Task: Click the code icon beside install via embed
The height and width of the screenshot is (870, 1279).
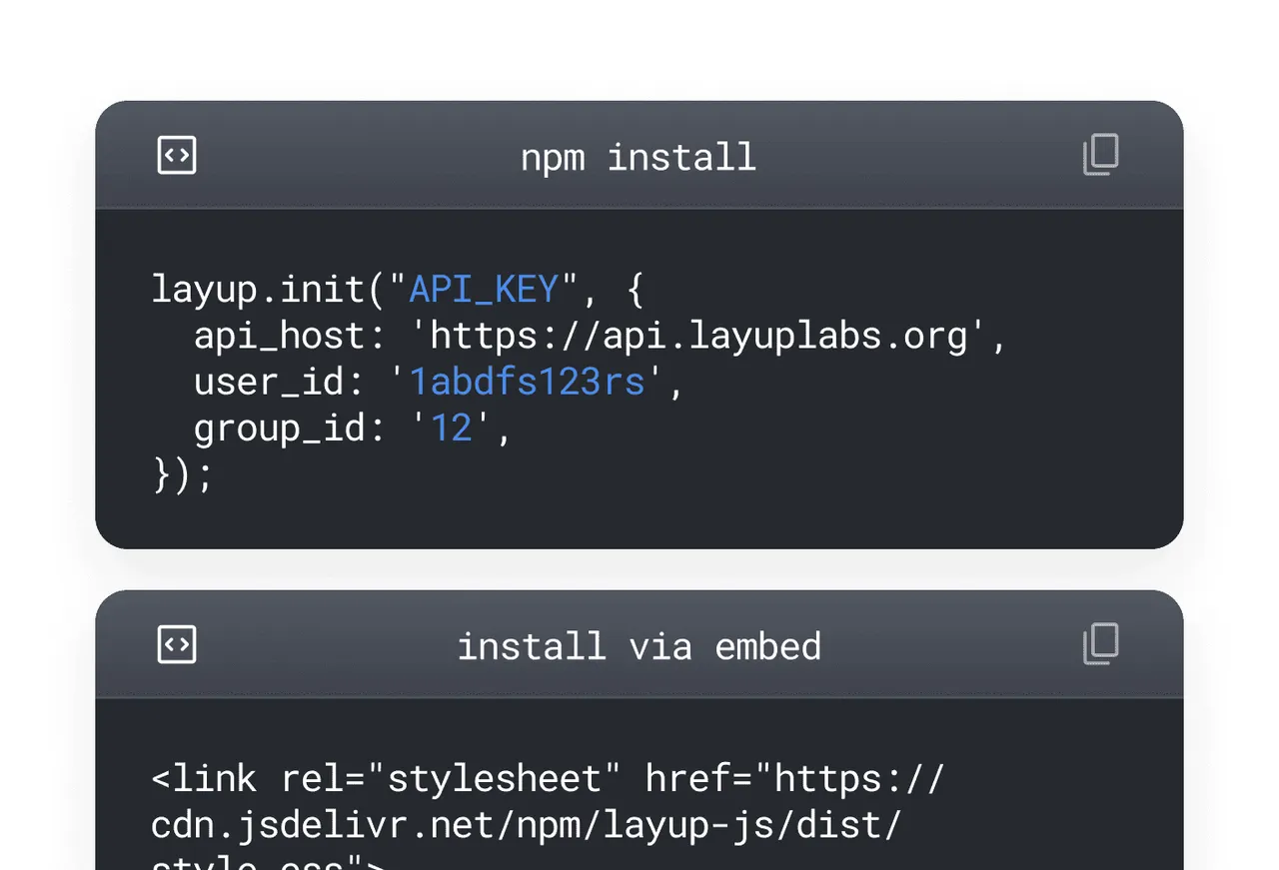Action: (x=177, y=644)
